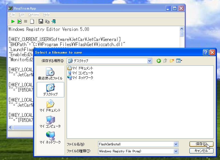The height and width of the screenshot is (160, 220).
Task: Select マイ ドキュメント in file list
Action: click(80, 68)
